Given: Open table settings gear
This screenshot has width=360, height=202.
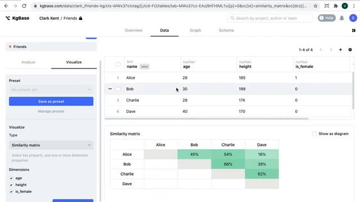Looking at the screenshot, I should click(350, 50).
